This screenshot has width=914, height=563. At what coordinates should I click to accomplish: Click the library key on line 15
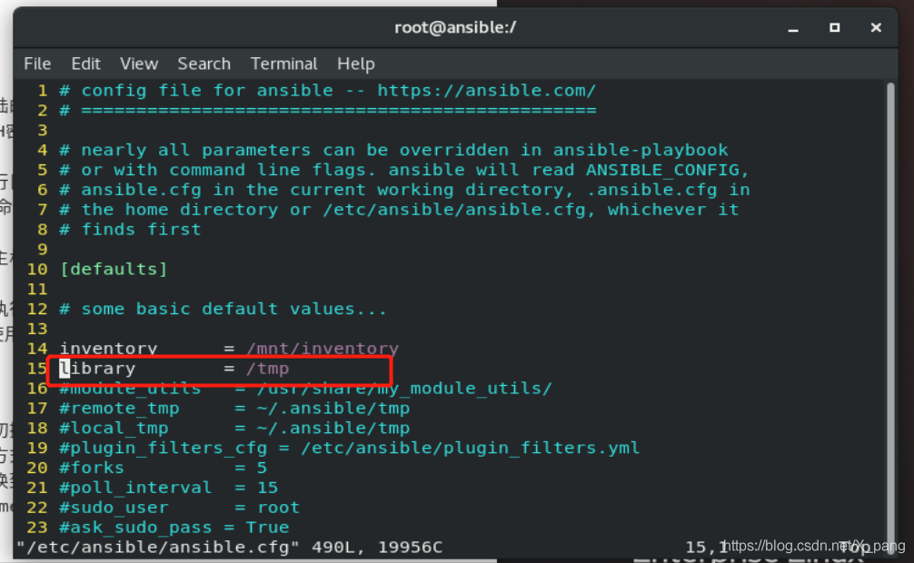pyautogui.click(x=97, y=369)
